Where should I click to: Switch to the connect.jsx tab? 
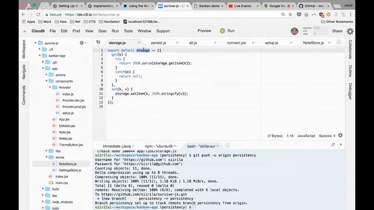(x=236, y=43)
